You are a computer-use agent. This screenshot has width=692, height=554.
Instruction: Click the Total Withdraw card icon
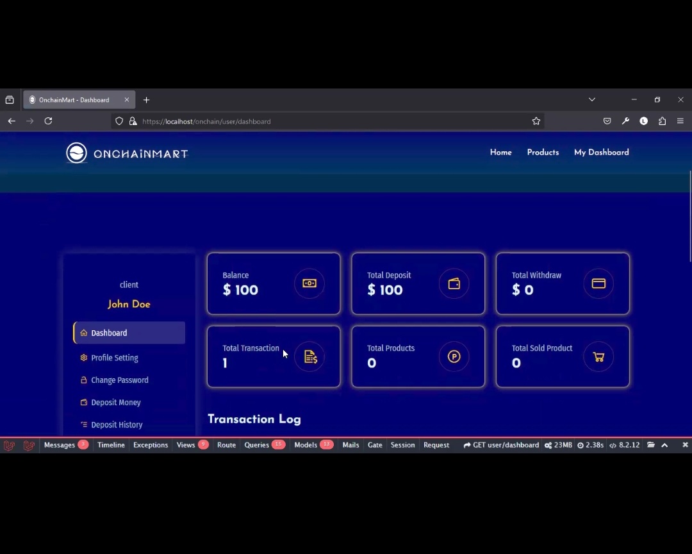pos(598,283)
